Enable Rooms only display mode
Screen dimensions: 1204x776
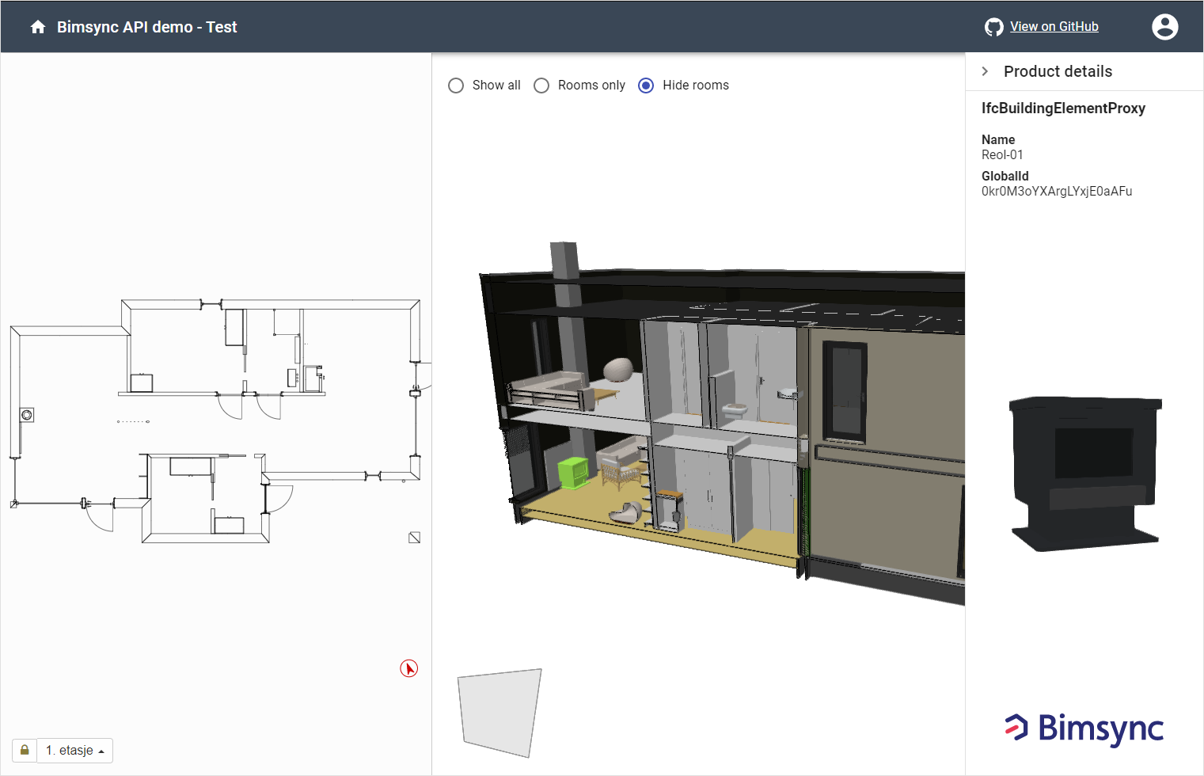tap(541, 85)
